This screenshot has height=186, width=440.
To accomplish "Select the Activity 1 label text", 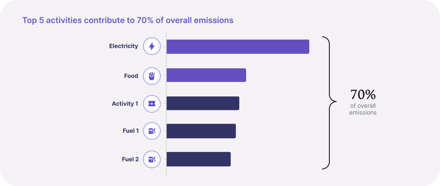I will click(x=125, y=104).
